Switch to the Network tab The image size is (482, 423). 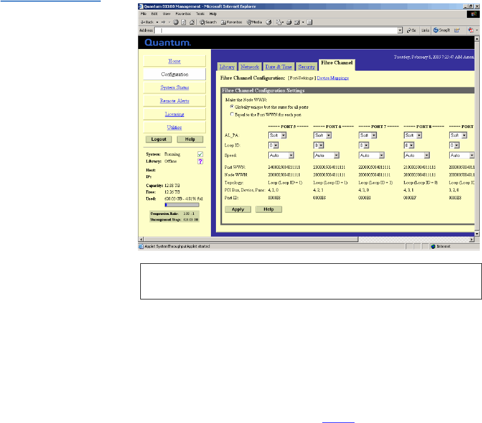pos(250,67)
